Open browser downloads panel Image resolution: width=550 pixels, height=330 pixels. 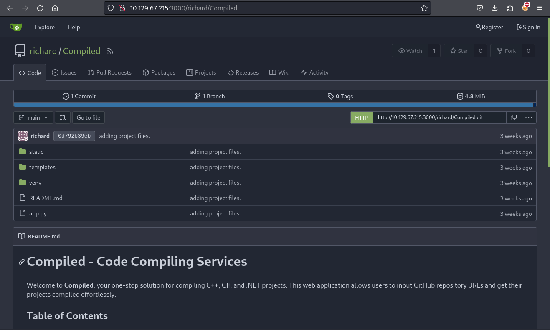tap(495, 8)
